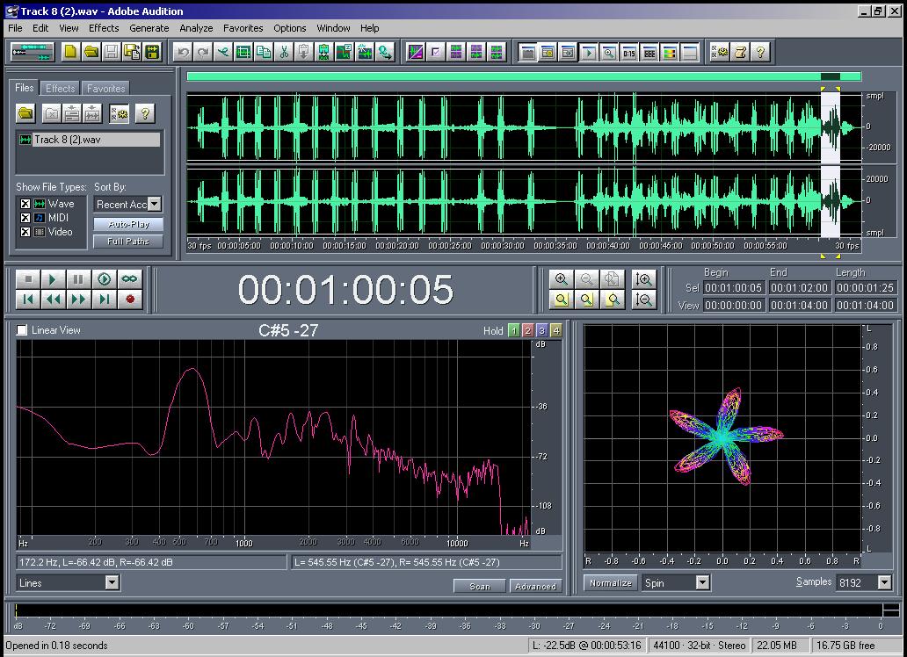Click the Play Looped infinity button

click(x=130, y=279)
